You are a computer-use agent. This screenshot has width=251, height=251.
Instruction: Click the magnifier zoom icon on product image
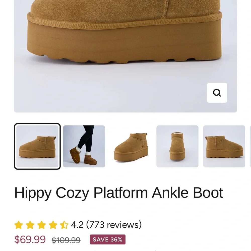click(217, 93)
